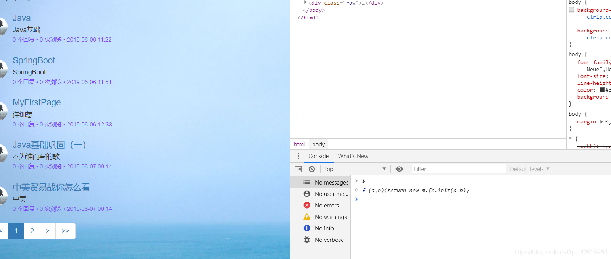Click the user messages person icon
The width and height of the screenshot is (611, 259).
(x=307, y=194)
